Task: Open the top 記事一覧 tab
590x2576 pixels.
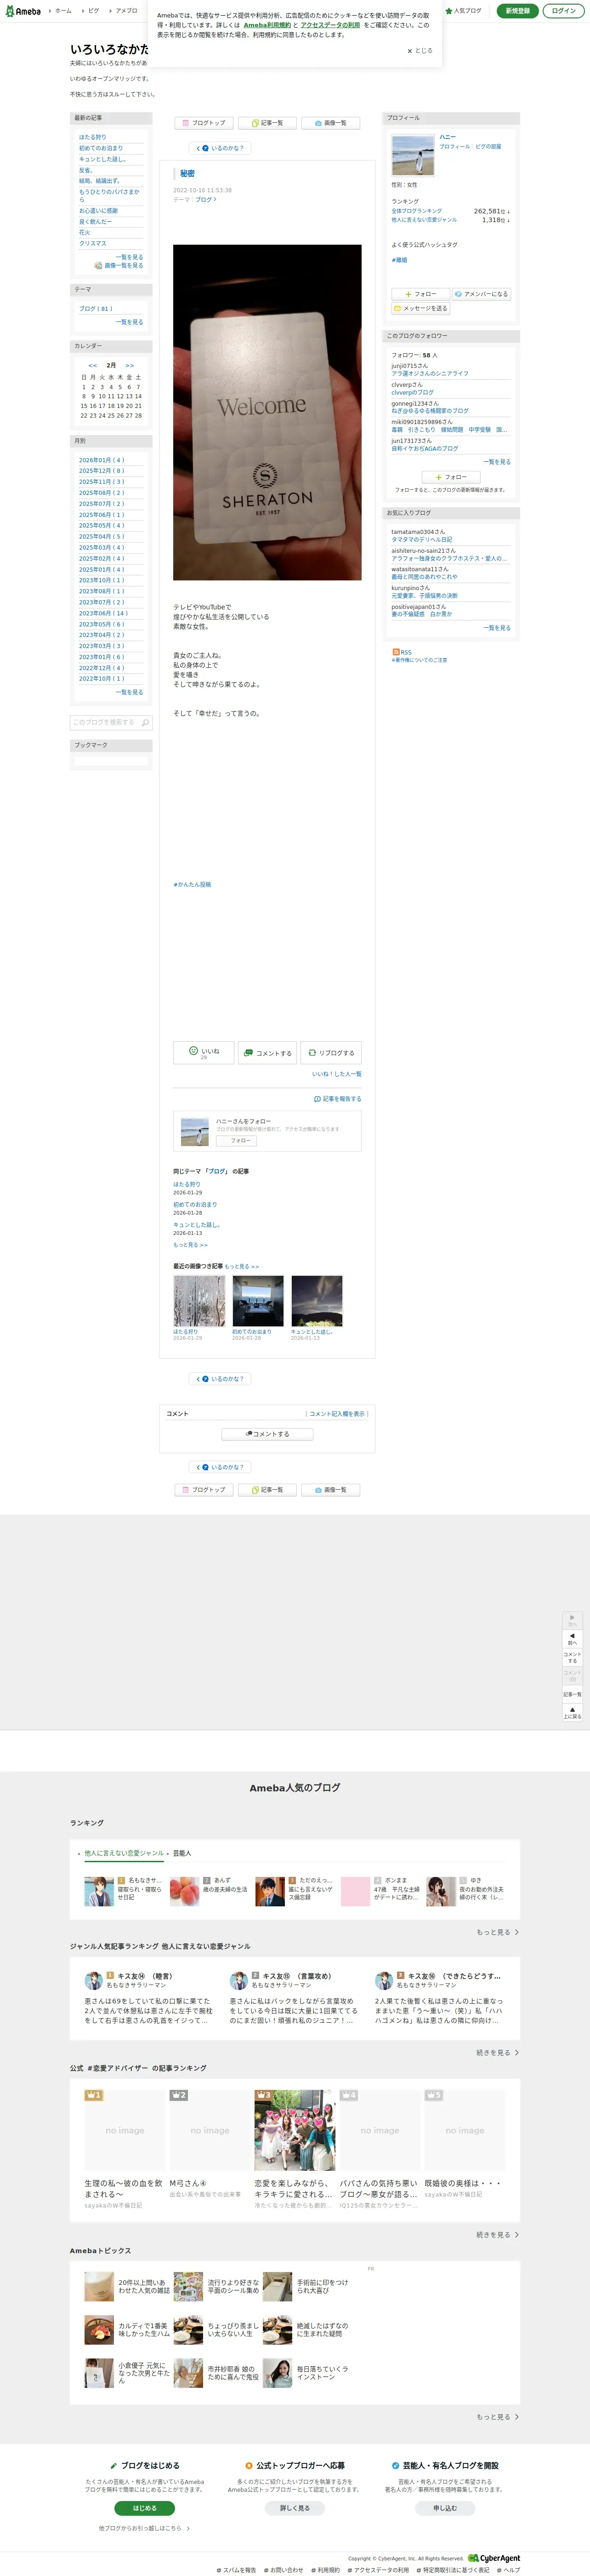Action: [x=267, y=123]
